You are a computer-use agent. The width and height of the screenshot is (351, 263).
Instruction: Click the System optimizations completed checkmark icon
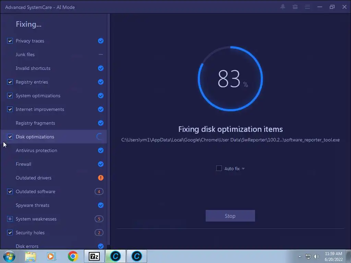101,96
